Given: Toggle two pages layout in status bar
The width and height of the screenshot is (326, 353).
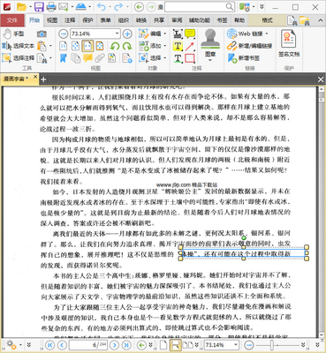Looking at the screenshot, I should (x=188, y=345).
